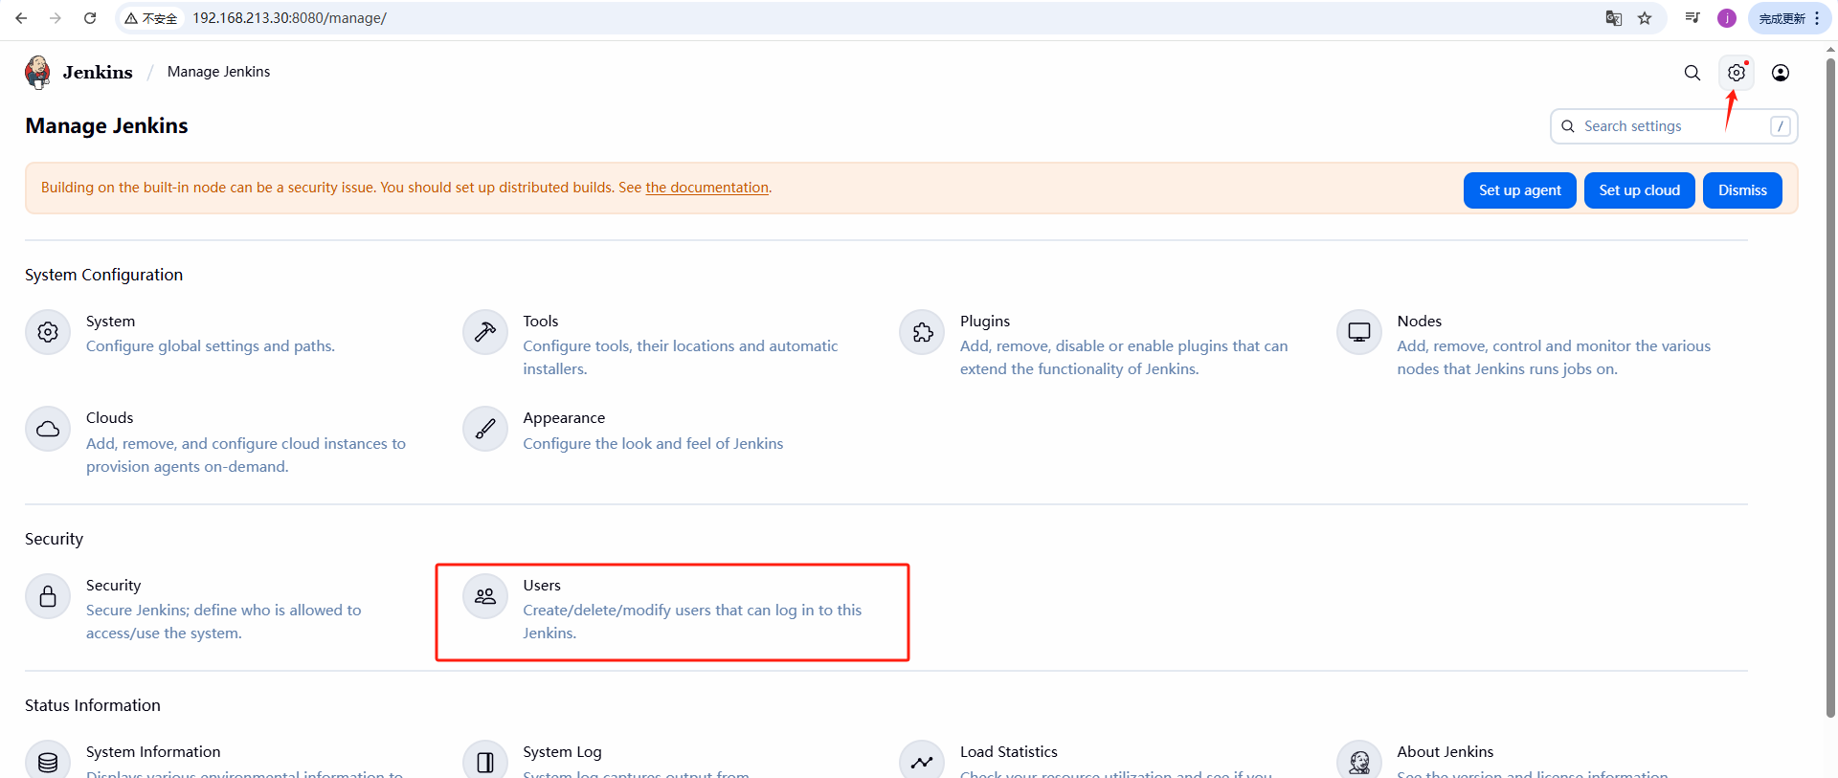The image size is (1838, 778).
Task: Click the address bar URL
Action: [289, 18]
